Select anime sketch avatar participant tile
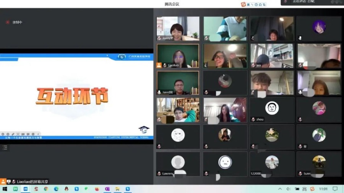Screen dimensions: 344x193 point(178,137)
